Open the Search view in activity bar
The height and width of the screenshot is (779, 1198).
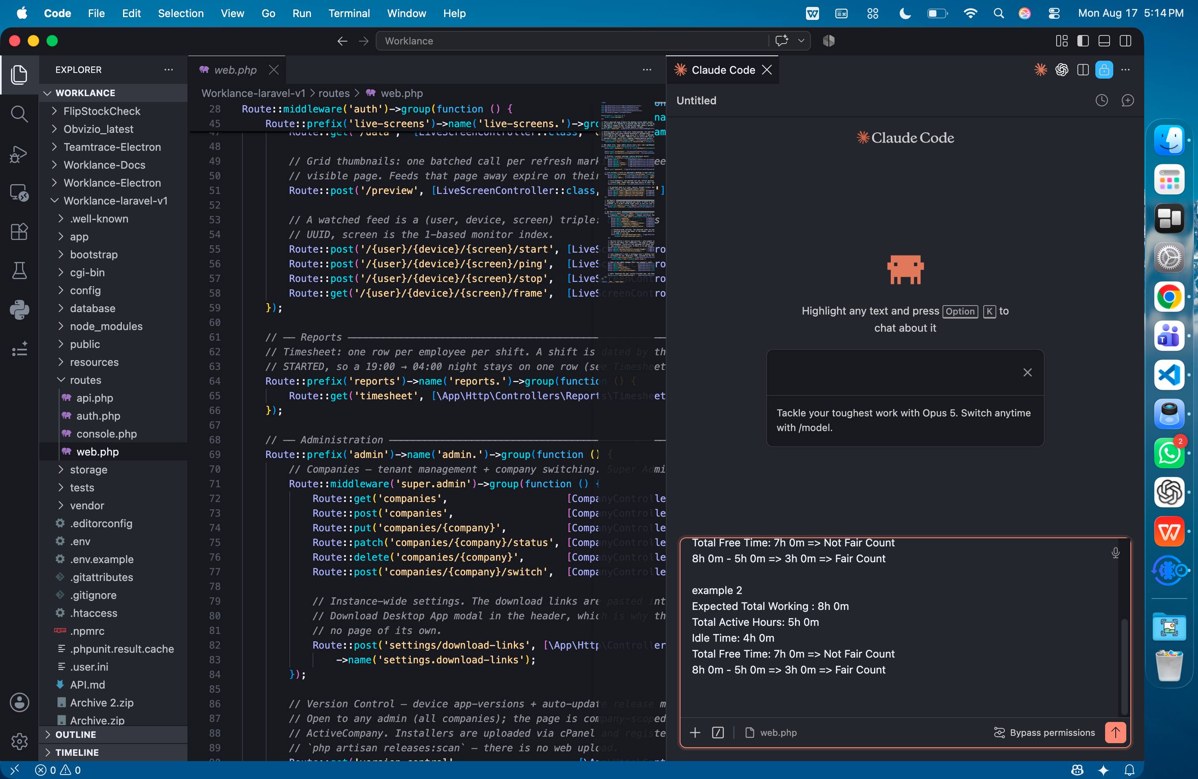pyautogui.click(x=19, y=114)
